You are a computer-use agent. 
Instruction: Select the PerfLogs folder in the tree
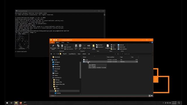tap(56, 80)
